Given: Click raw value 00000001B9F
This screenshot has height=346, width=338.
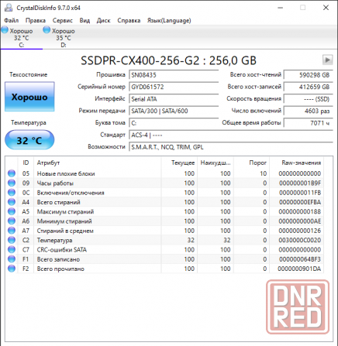Looking at the screenshot, I should tap(300, 183).
